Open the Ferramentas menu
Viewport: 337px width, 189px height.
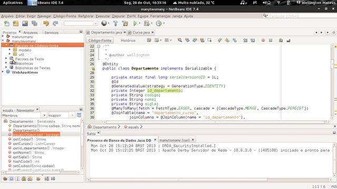coord(160,16)
